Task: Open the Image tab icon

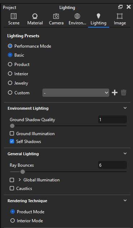Action: [x=120, y=16]
